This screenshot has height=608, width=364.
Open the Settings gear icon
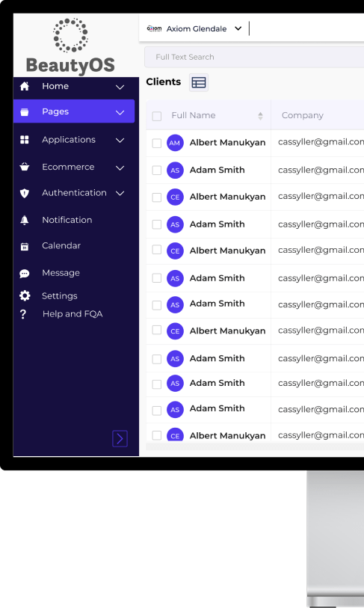pyautogui.click(x=25, y=296)
